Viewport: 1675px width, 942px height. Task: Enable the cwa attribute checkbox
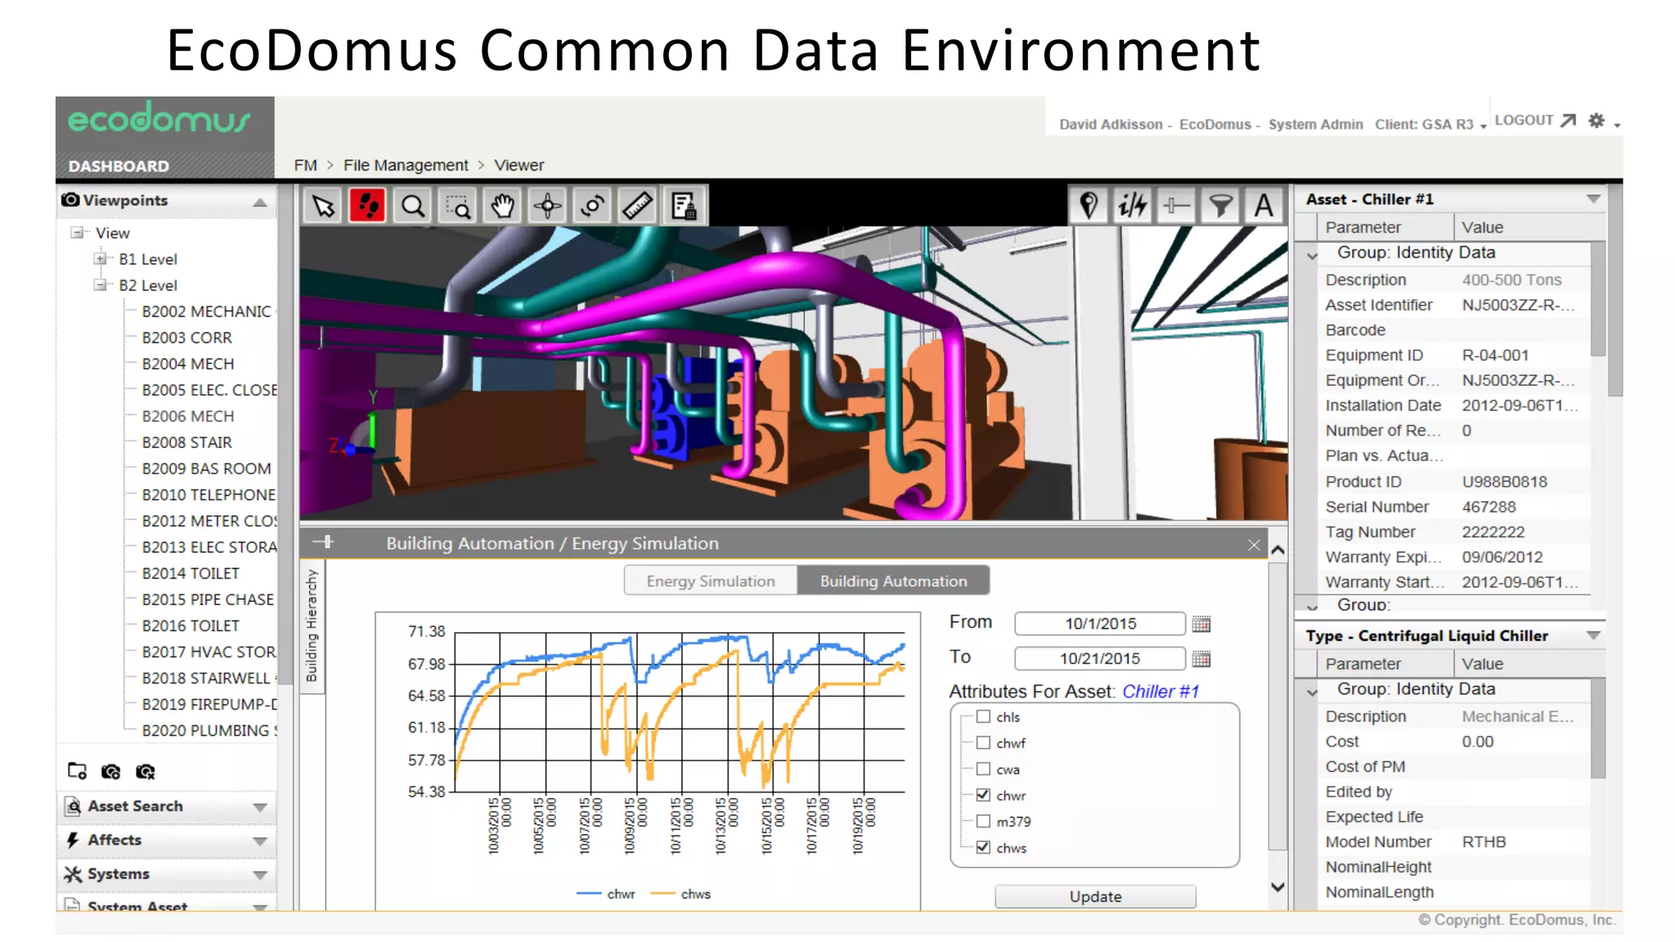click(x=983, y=769)
